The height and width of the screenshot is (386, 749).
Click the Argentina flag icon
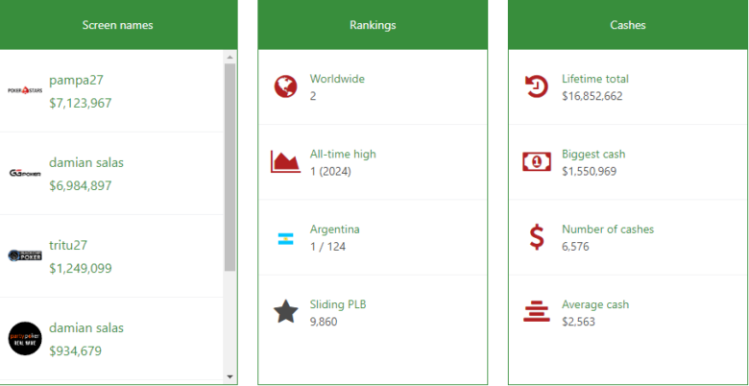[285, 239]
